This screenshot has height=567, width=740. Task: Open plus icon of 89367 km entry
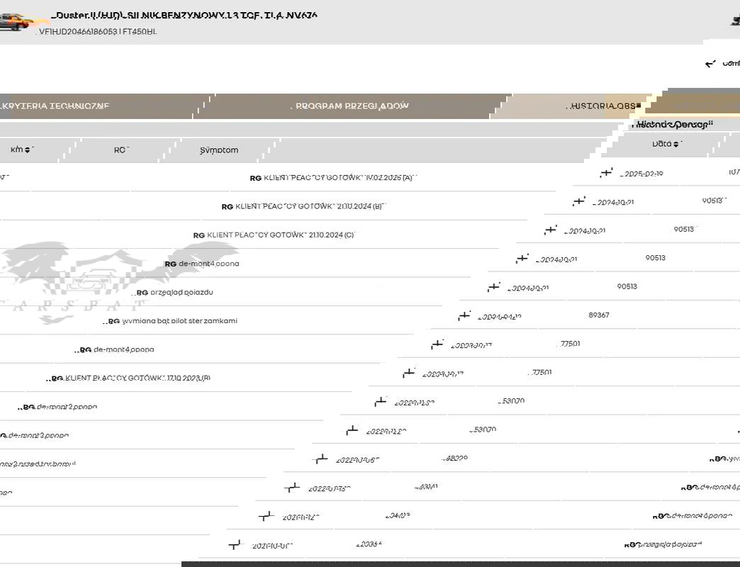tap(464, 316)
